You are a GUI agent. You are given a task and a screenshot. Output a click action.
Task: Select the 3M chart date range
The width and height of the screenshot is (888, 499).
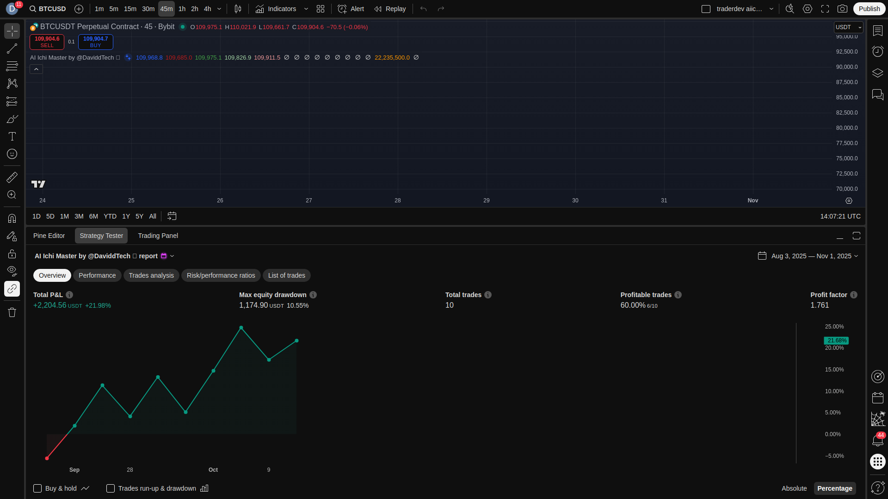pos(79,216)
